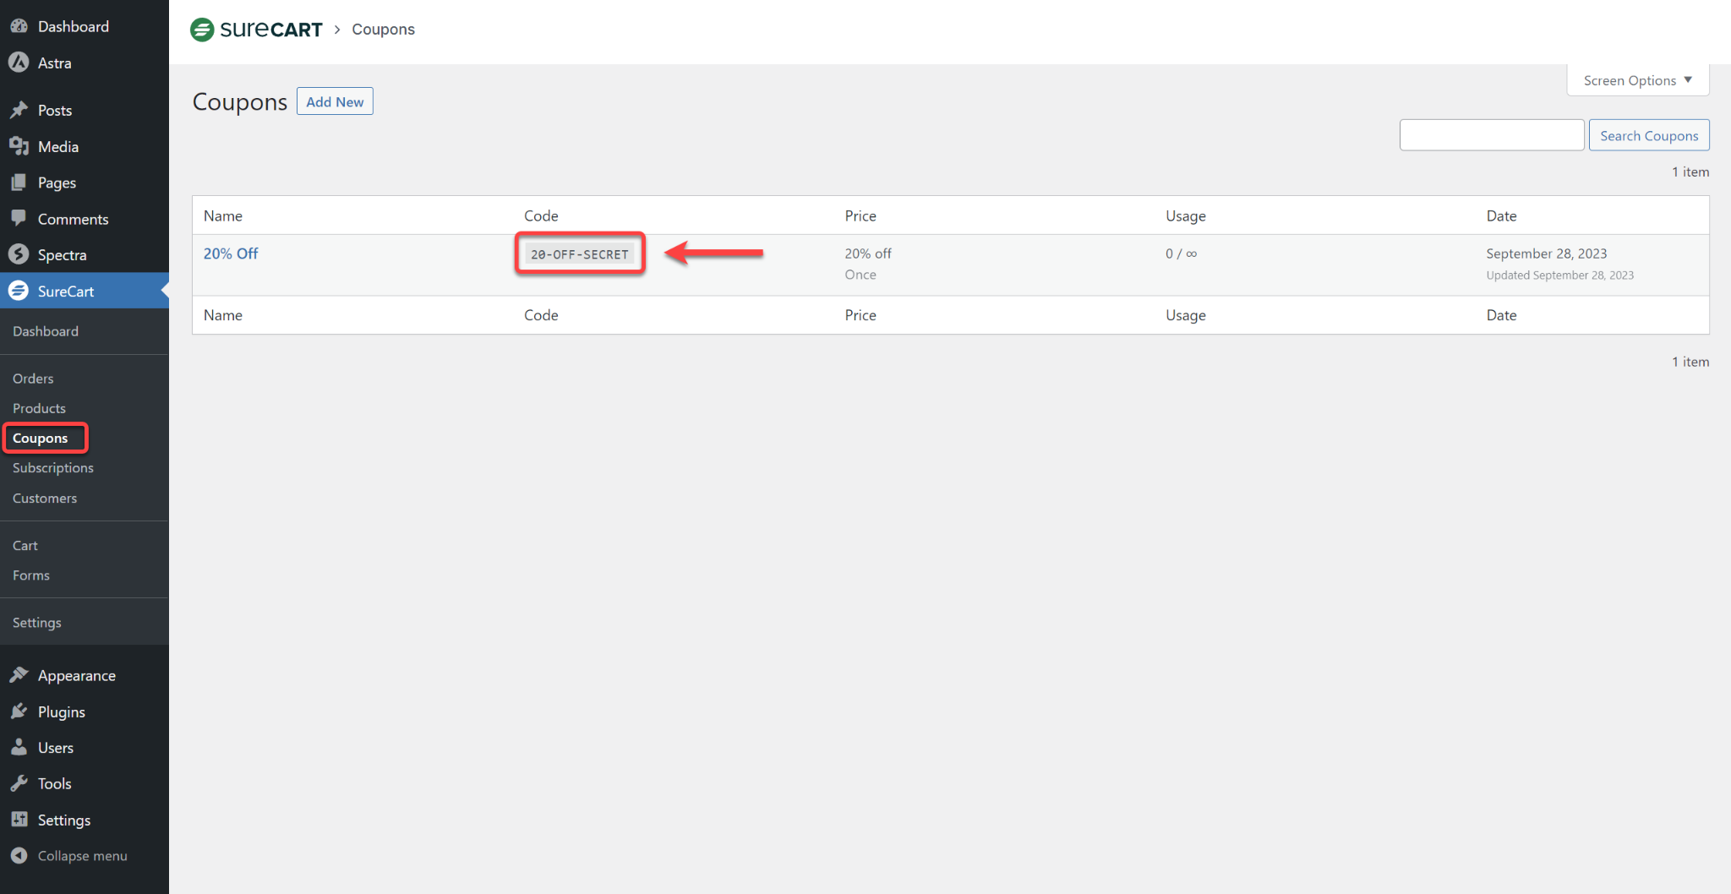The image size is (1731, 894).
Task: Open the 20% Off coupon link
Action: click(231, 253)
